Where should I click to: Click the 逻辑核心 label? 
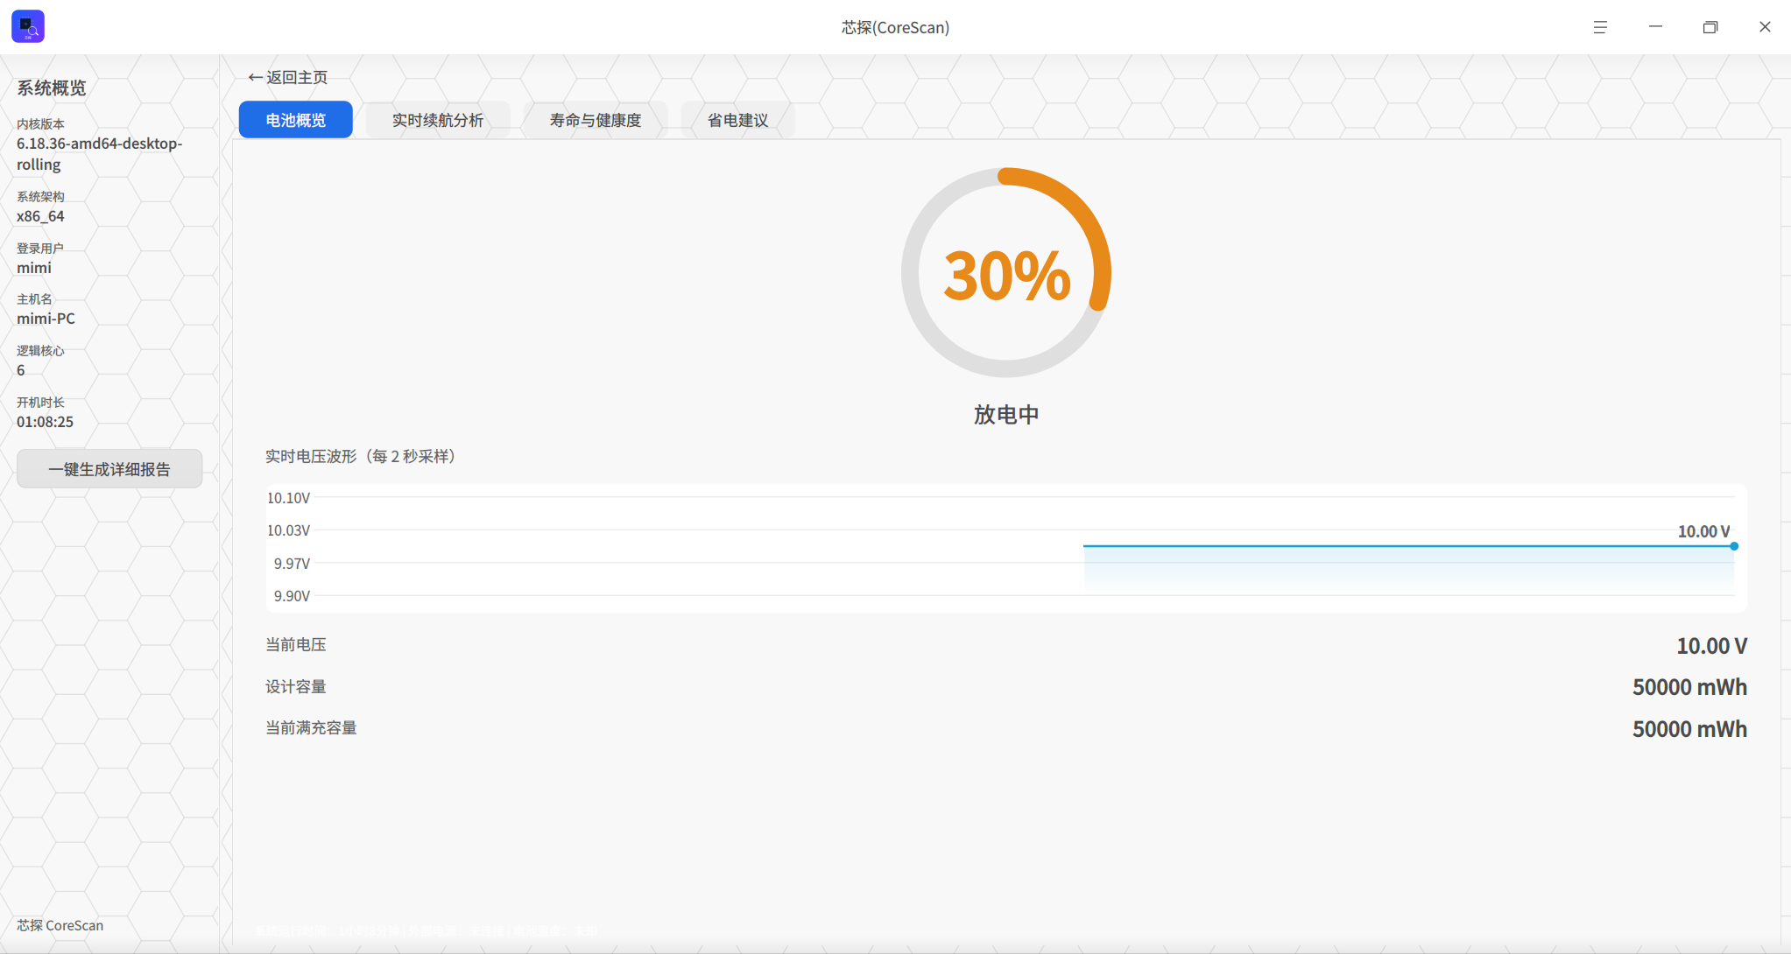click(40, 351)
